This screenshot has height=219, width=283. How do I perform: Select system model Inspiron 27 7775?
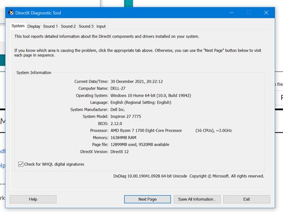click(x=126, y=116)
